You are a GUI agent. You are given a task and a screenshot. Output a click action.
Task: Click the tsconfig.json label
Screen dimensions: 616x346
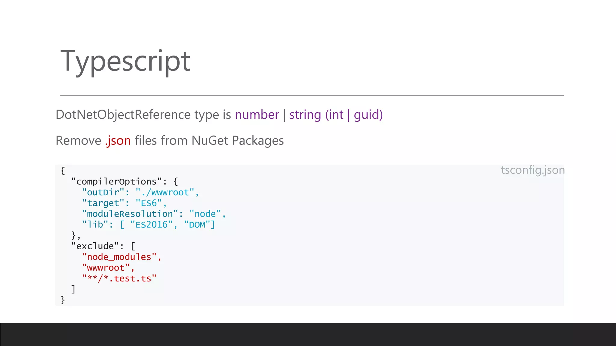pos(533,170)
